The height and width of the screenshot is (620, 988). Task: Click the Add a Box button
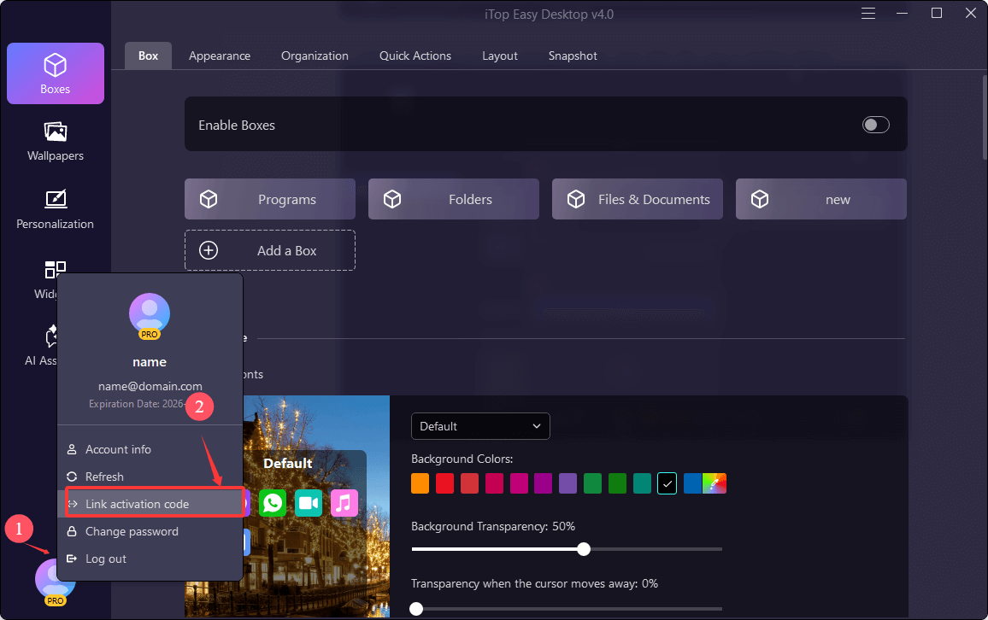[270, 250]
